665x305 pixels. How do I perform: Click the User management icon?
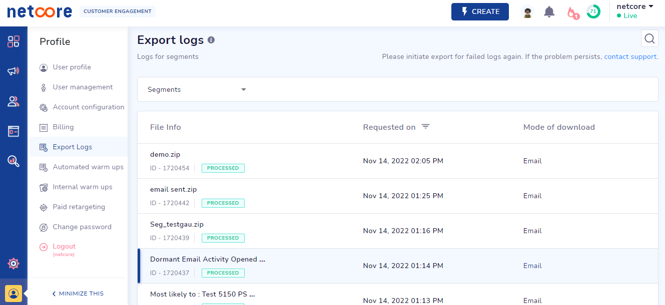coord(44,87)
